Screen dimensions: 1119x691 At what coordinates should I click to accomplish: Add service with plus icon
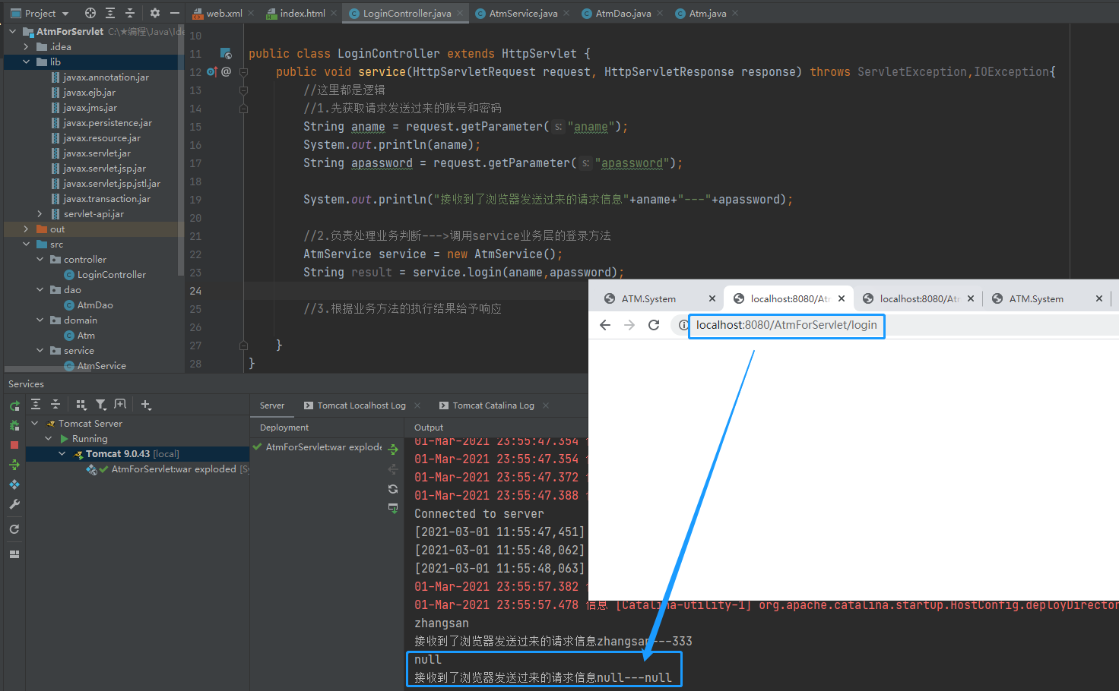pyautogui.click(x=146, y=405)
